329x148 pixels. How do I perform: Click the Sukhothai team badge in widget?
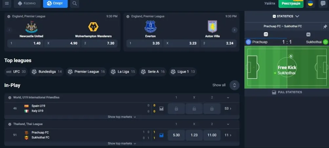(x=325, y=42)
